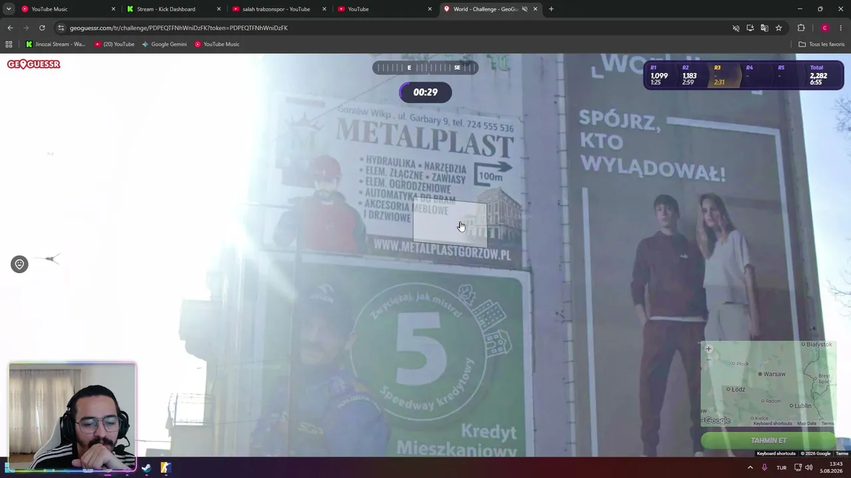Click the Translate page icon in address bar
This screenshot has width=851, height=478.
coord(765,28)
